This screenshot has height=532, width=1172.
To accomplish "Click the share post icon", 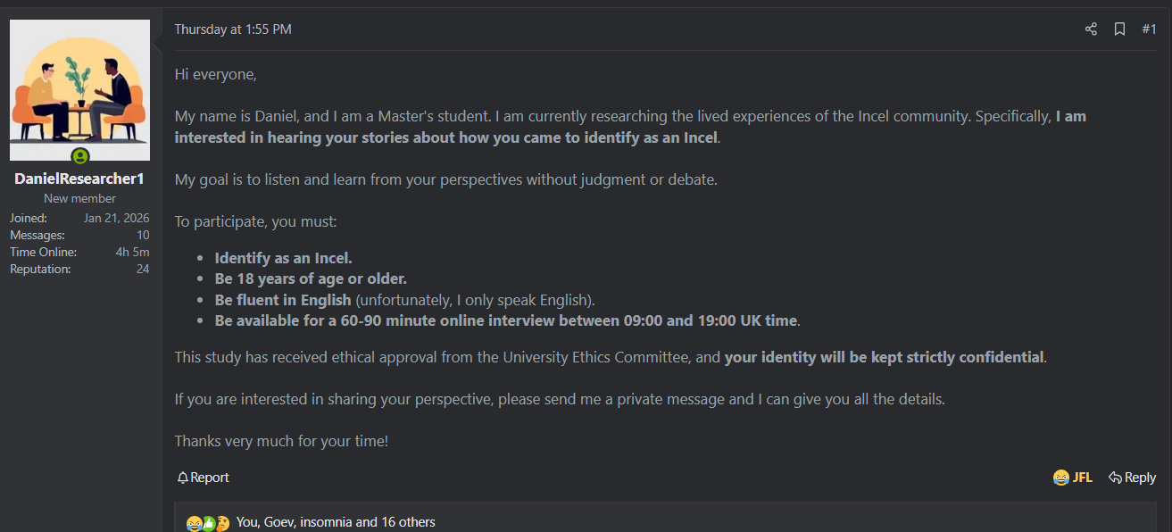I will (1091, 29).
